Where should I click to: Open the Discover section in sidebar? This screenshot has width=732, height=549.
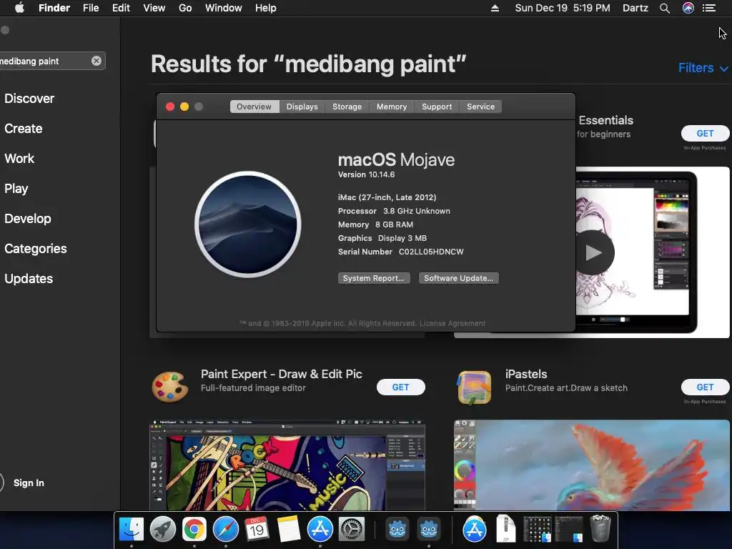pyautogui.click(x=29, y=99)
